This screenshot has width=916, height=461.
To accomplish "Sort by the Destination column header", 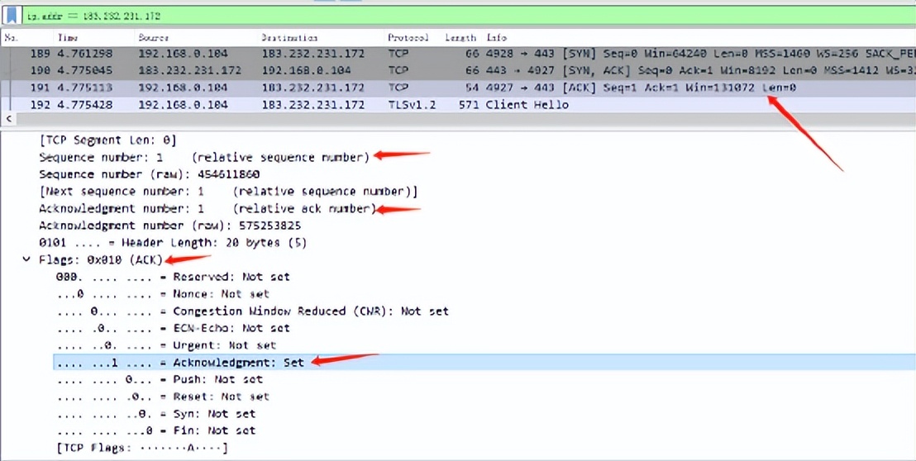I will 289,37.
